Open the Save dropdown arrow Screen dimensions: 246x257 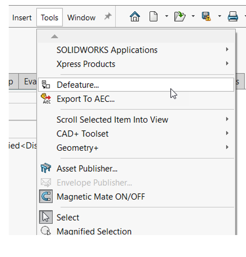coord(220,16)
